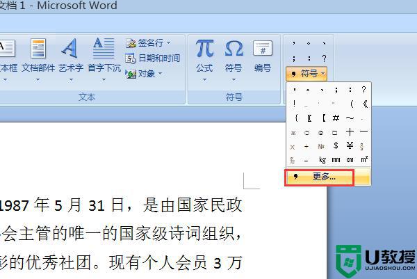Choose the semicolon in the symbol panel
This screenshot has height=279, width=417.
[x=336, y=90]
